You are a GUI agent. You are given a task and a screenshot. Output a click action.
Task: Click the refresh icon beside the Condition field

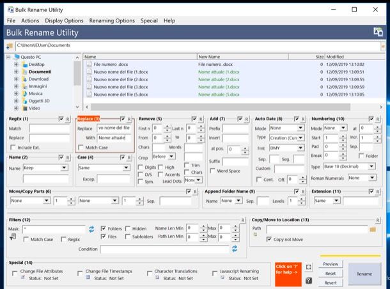point(235,248)
